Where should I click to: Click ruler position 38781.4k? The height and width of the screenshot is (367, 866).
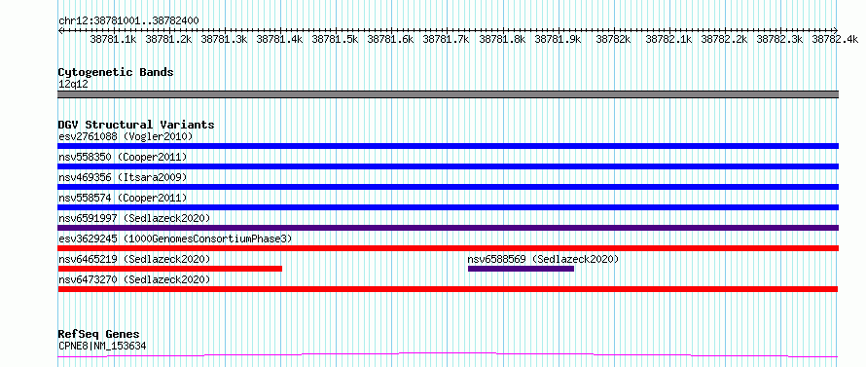(280, 39)
